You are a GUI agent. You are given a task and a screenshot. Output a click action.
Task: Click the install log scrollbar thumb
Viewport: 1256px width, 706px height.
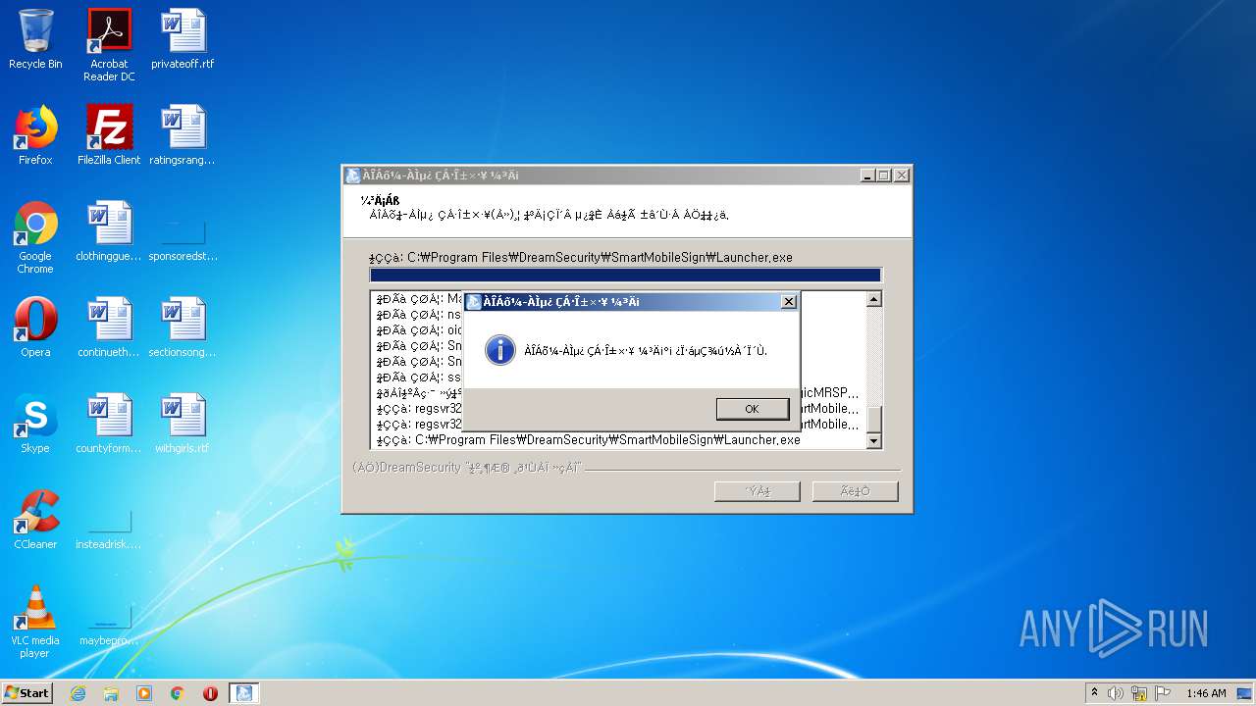point(874,419)
